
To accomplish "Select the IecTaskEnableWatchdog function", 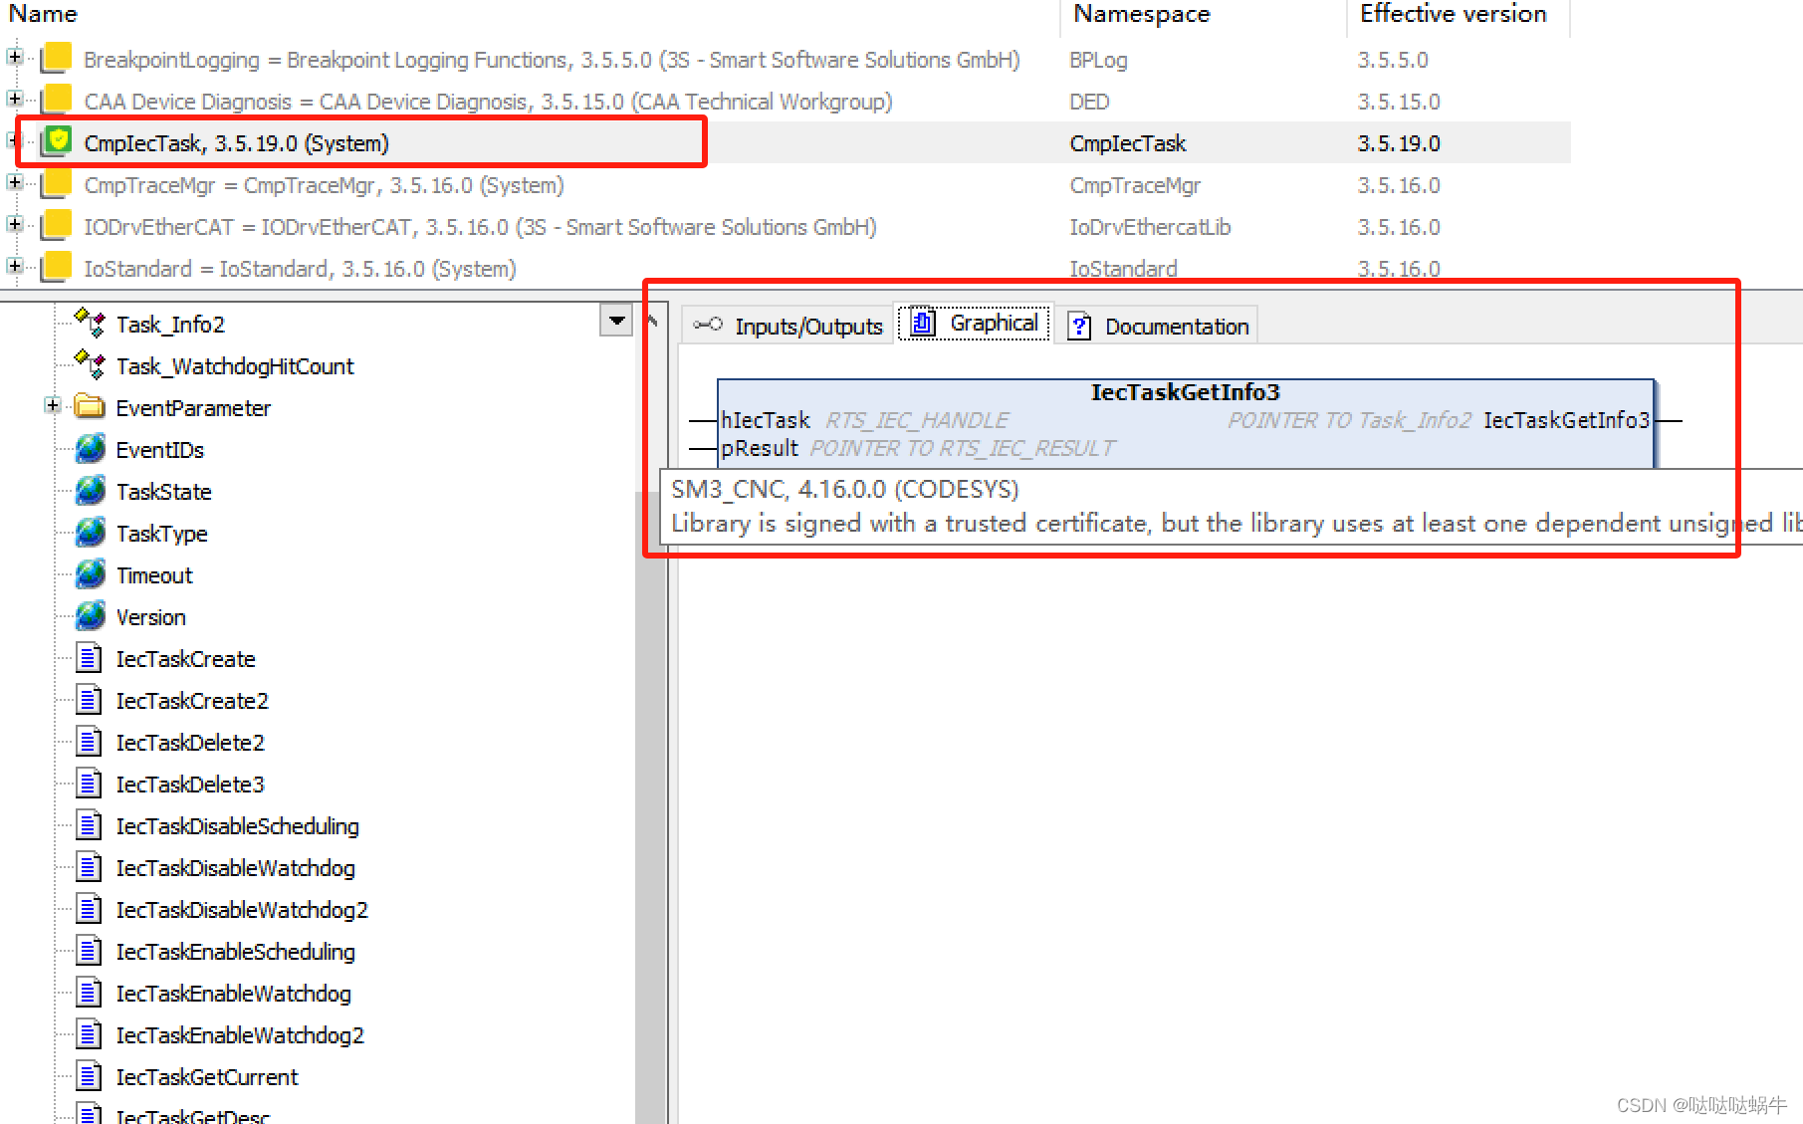I will click(x=233, y=994).
